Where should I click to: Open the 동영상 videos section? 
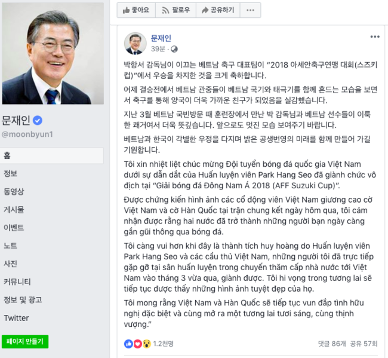coord(14,191)
